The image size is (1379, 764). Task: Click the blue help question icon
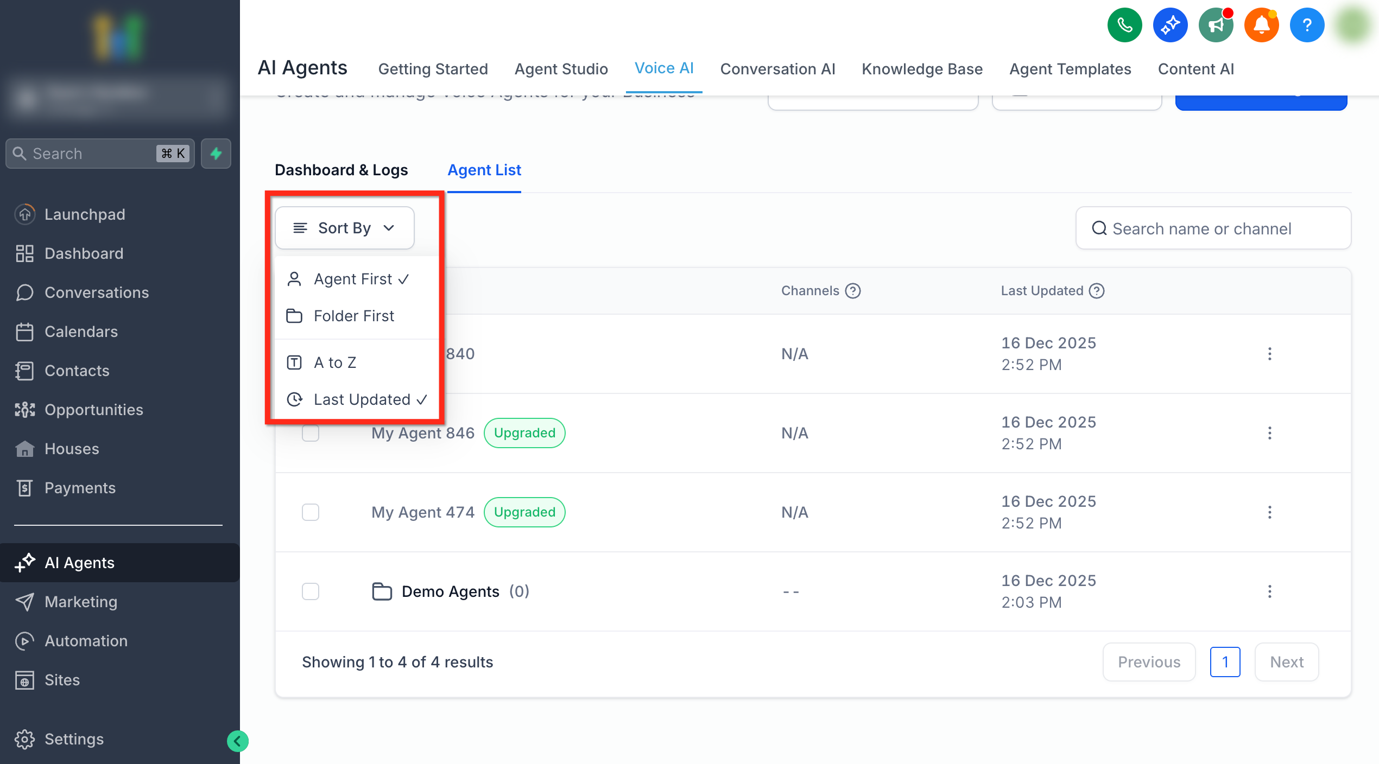click(x=1307, y=25)
